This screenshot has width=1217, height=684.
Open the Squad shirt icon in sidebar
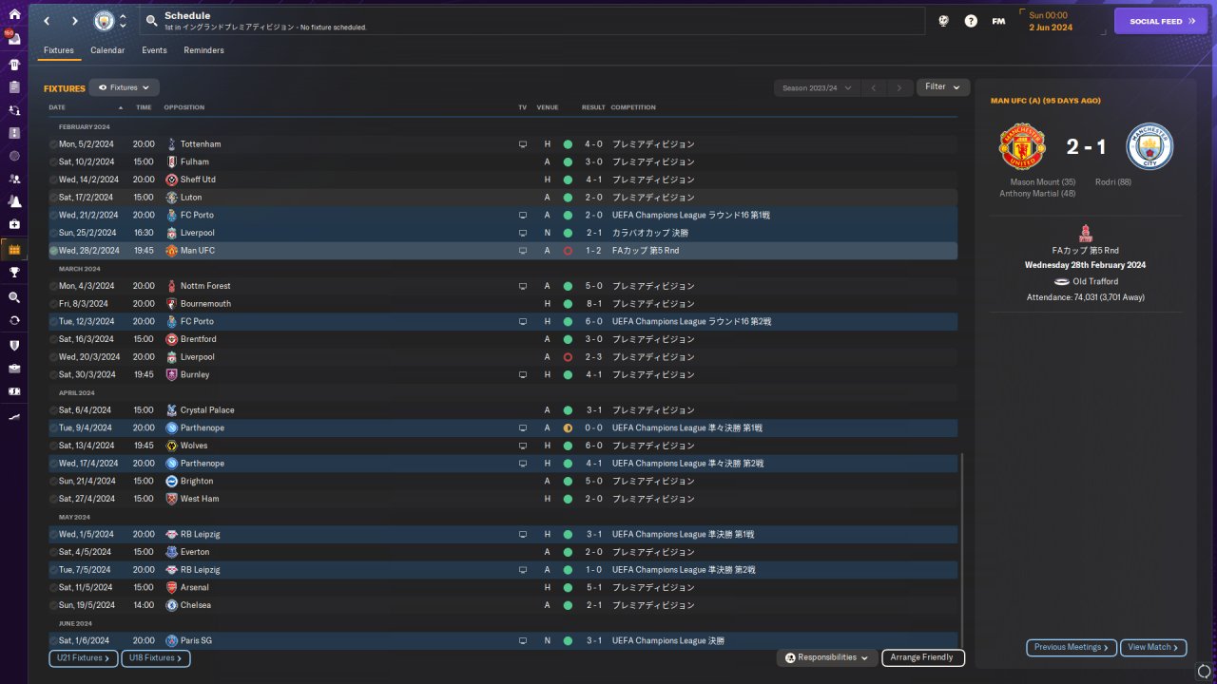point(14,64)
